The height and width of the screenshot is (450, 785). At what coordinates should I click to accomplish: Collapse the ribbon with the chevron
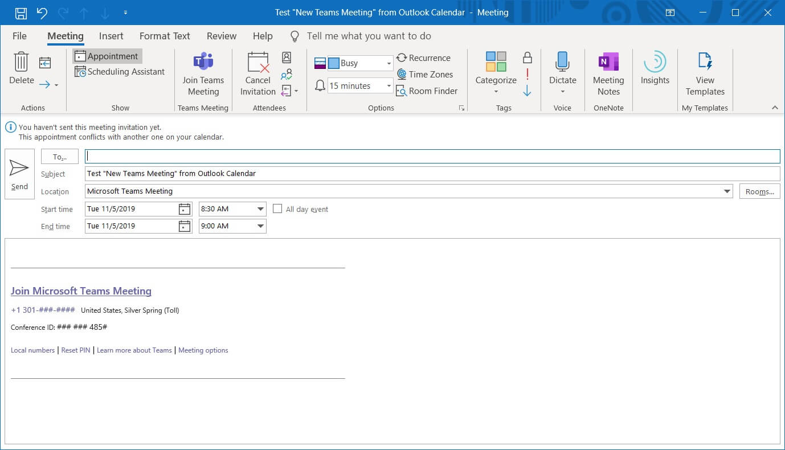click(x=775, y=108)
